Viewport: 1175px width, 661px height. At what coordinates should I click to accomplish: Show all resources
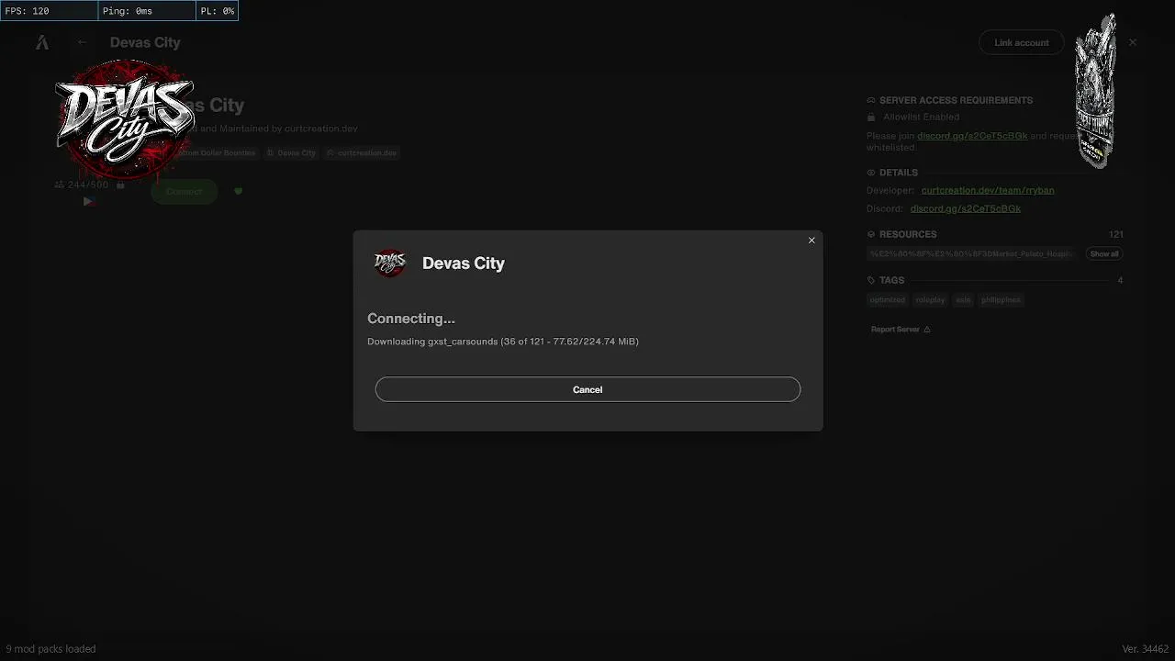(x=1104, y=253)
